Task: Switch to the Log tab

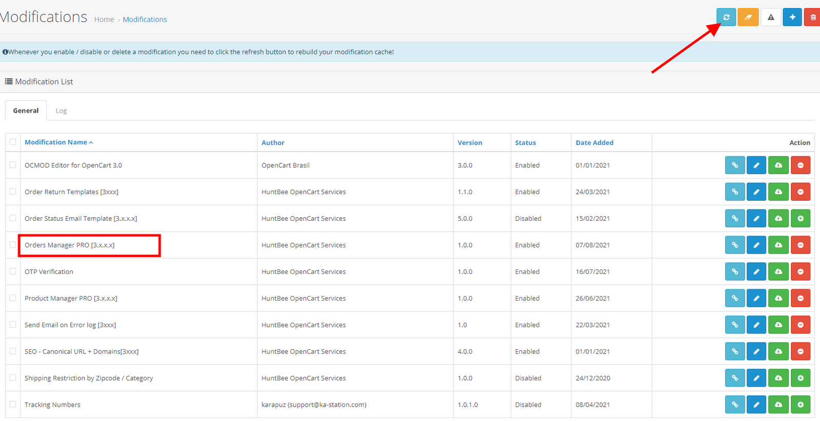Action: [61, 111]
